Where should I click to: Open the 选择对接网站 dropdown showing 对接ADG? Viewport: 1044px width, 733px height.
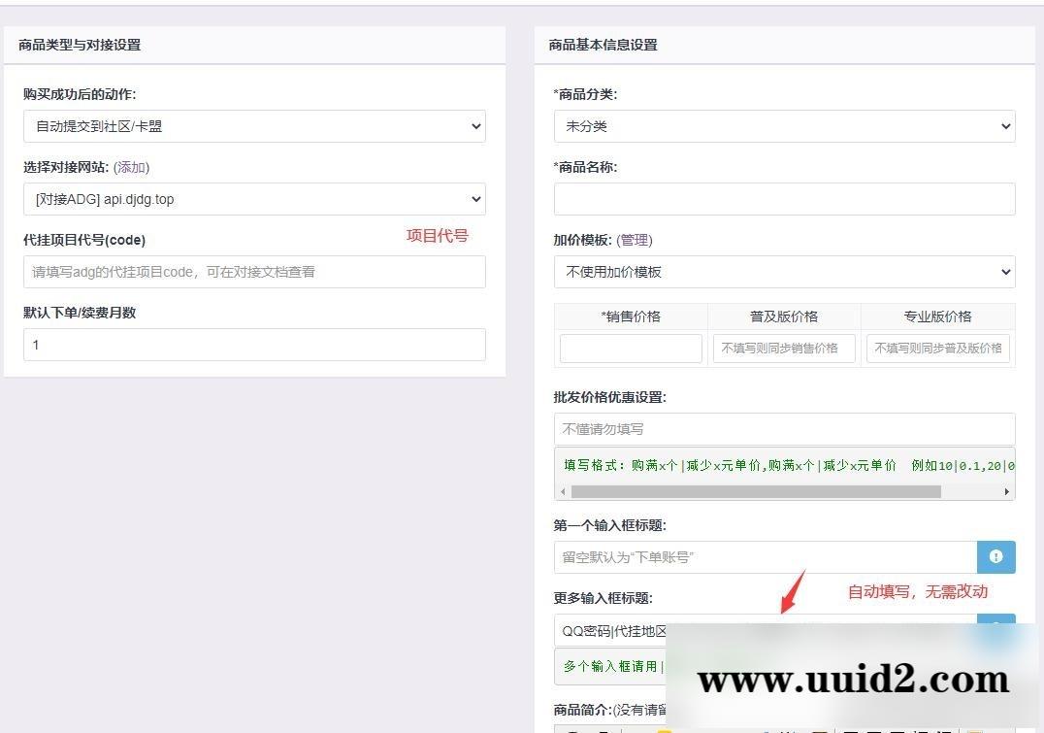[254, 199]
